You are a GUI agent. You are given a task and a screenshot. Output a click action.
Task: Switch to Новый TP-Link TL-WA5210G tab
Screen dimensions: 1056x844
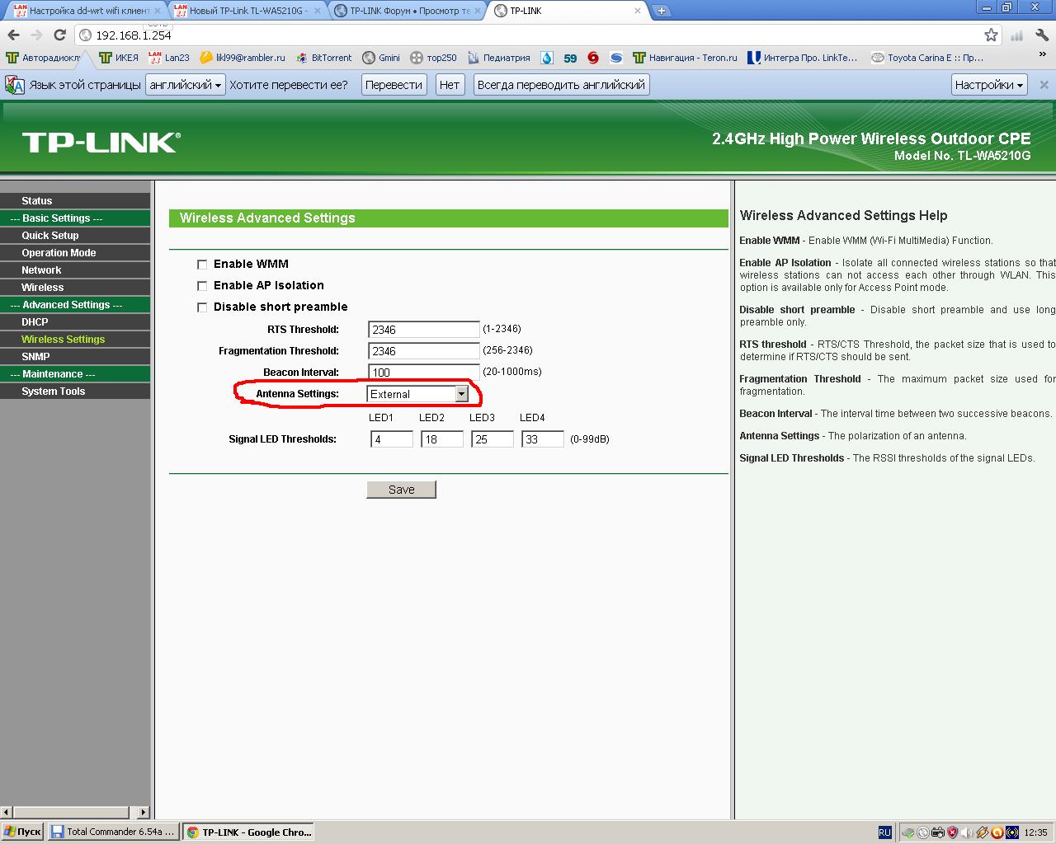click(x=247, y=11)
